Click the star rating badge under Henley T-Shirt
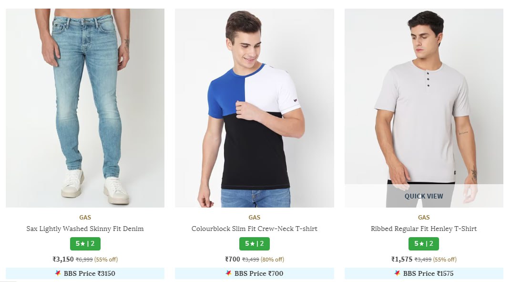Screen dimensions: 511x282 pyautogui.click(x=423, y=244)
